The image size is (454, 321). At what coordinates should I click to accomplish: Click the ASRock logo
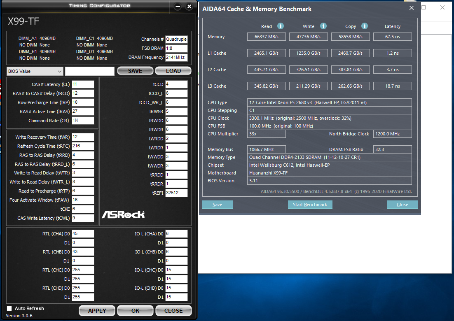[x=123, y=214]
